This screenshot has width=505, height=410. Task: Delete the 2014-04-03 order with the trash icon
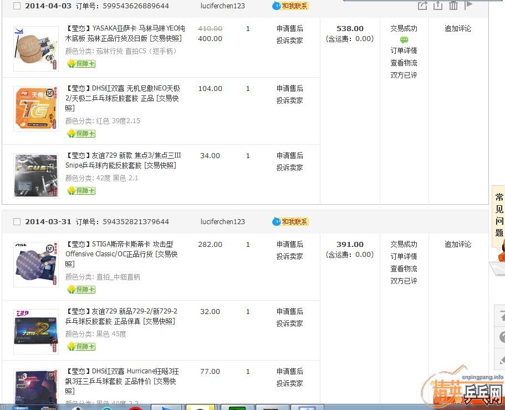pos(453,6)
